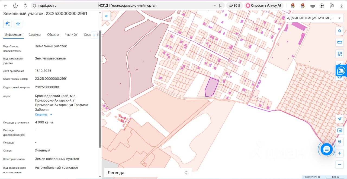The image size is (347, 179).
Task: Open the partially visible Соста... tab
Action: [x=88, y=34]
